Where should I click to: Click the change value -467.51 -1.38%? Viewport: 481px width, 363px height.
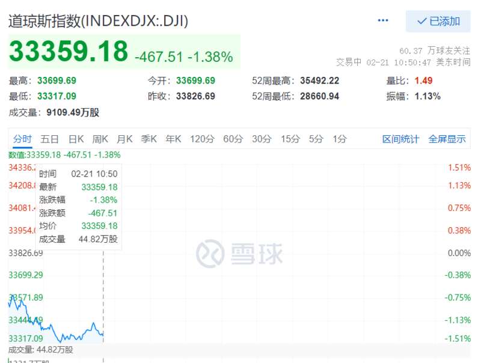coord(184,57)
